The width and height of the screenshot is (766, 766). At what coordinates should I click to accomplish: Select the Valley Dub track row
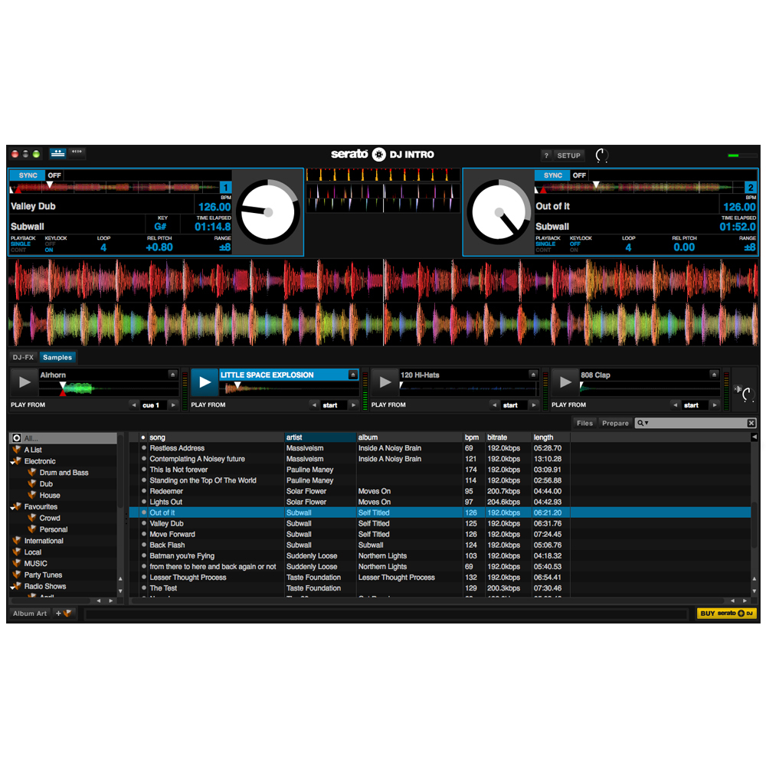(440, 523)
